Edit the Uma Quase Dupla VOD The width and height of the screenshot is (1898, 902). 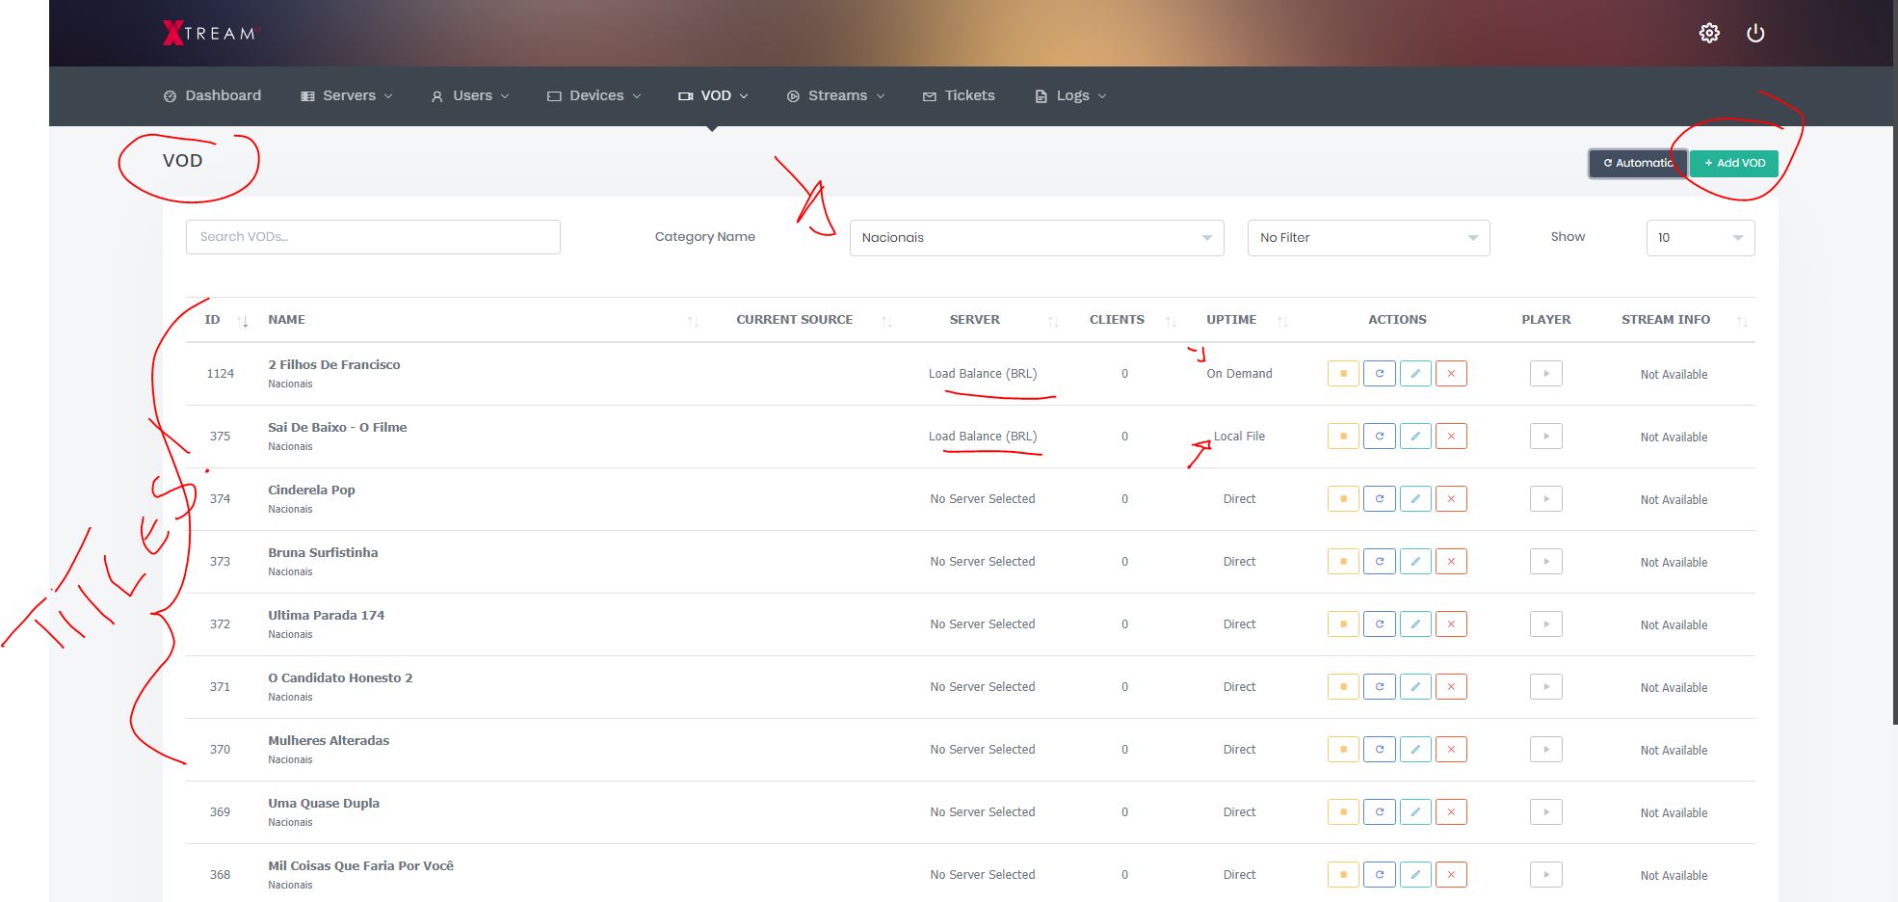(x=1415, y=812)
